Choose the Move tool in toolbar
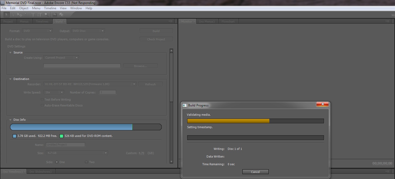395x179 pixels. [x=20, y=15]
